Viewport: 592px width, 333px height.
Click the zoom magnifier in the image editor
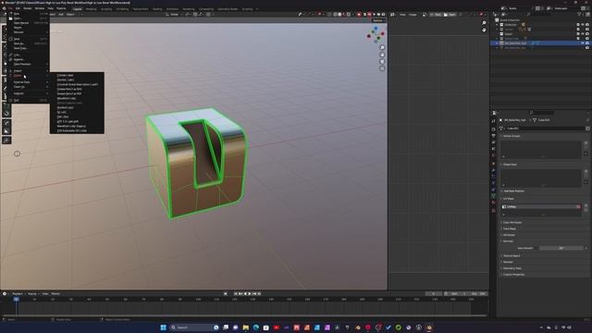click(484, 23)
